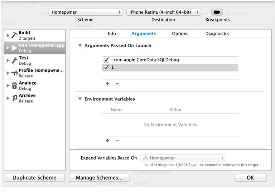Image resolution: width=275 pixels, height=193 pixels.
Task: Expand the Test action disclosure triangle
Action: [x=8, y=61]
